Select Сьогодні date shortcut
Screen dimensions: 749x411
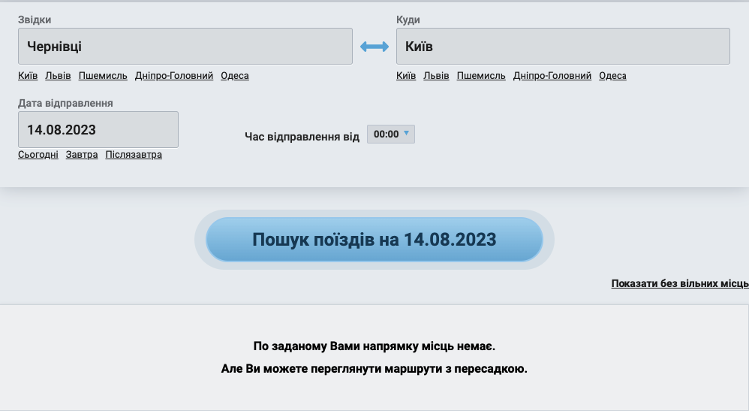click(38, 155)
